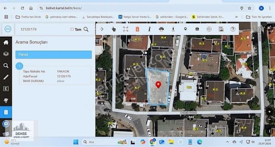
Task: Open the help question mark icon
Action: pyautogui.click(x=233, y=29)
